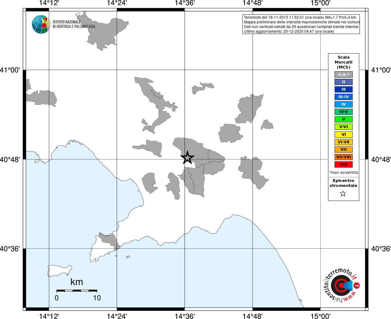391x319 pixels.
Task: Click the epicenter star on the map
Action: pyautogui.click(x=187, y=157)
